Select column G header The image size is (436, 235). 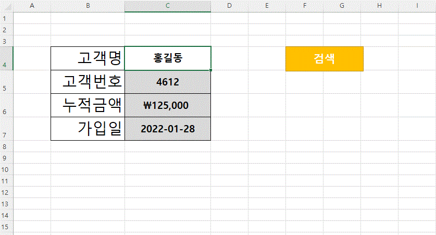coord(342,6)
